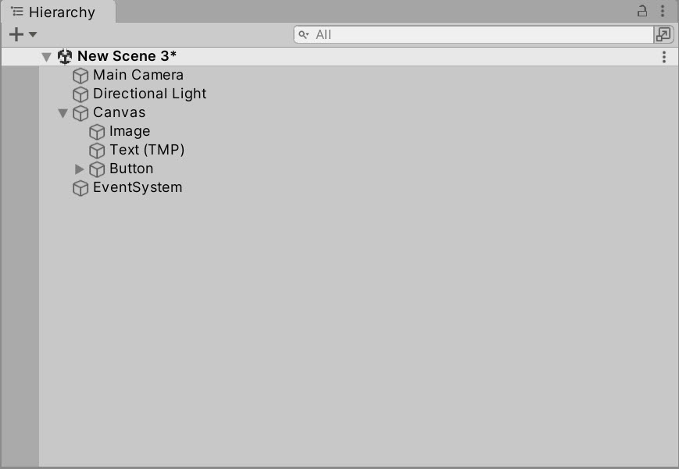Open the create object plus dropdown

[23, 34]
